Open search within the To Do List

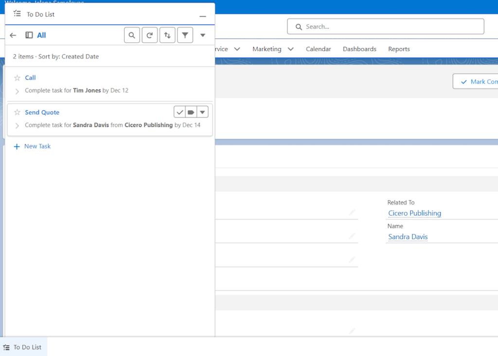pyautogui.click(x=132, y=34)
